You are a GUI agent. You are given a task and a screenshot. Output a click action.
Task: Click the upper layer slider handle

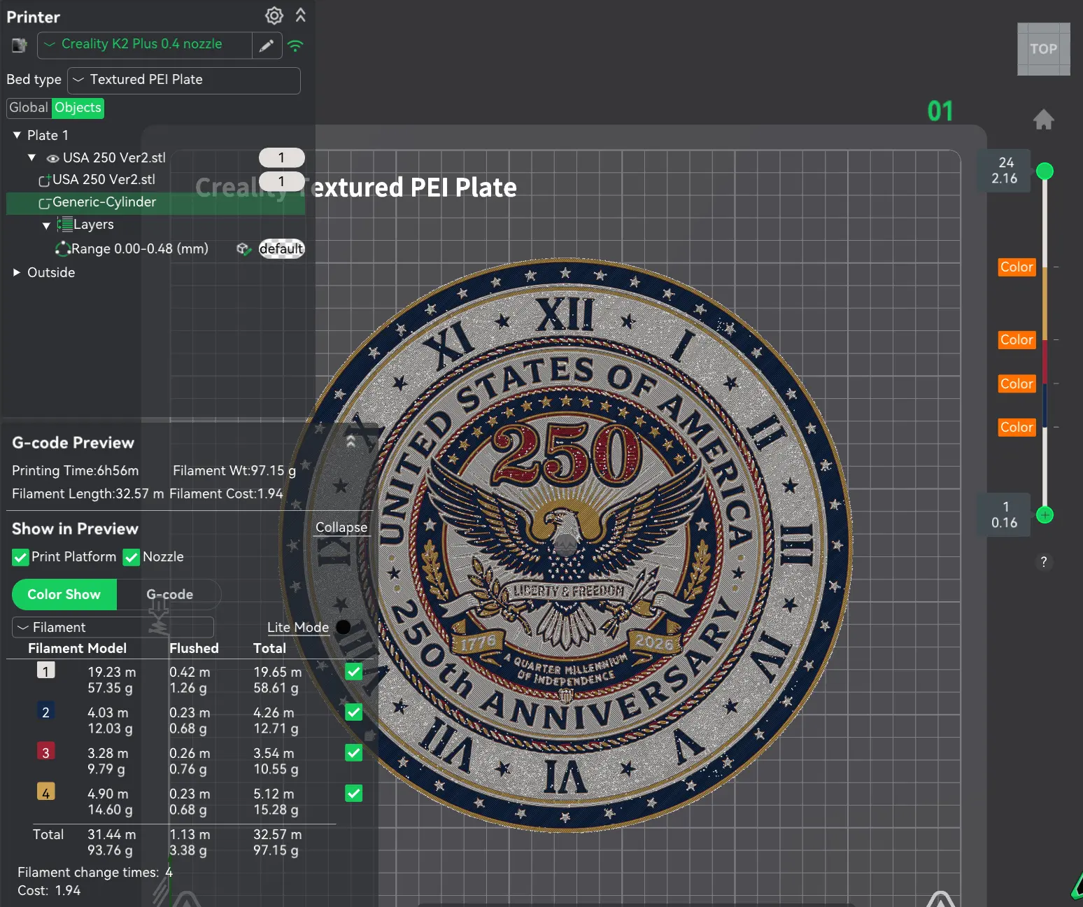point(1045,171)
